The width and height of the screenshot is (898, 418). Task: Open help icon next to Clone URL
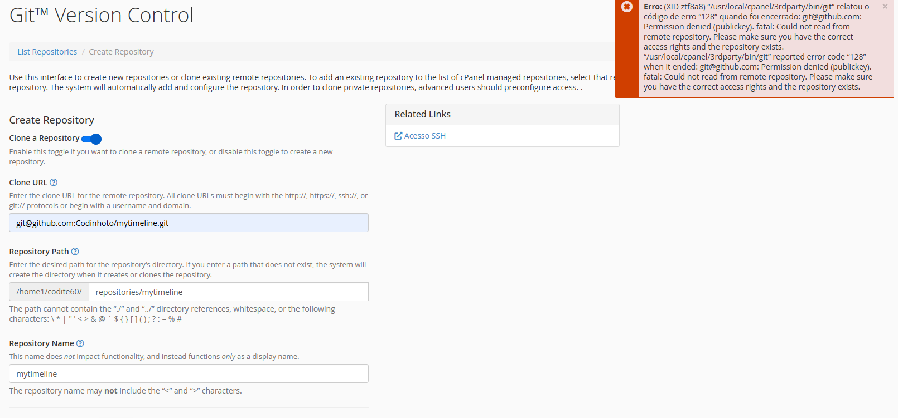point(54,183)
